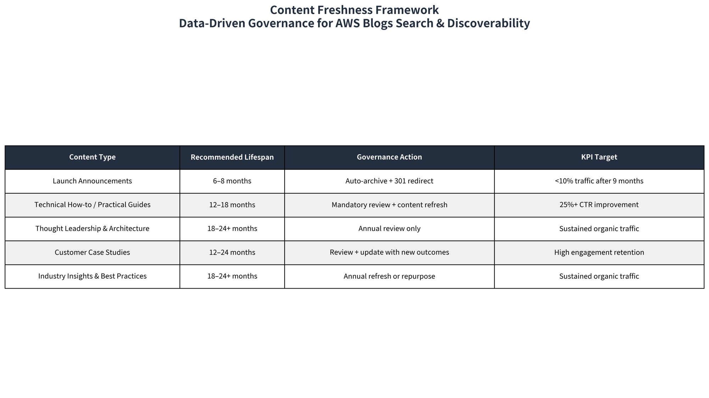Click the 12–18 months lifespan cell
709x398 pixels.
[232, 205]
